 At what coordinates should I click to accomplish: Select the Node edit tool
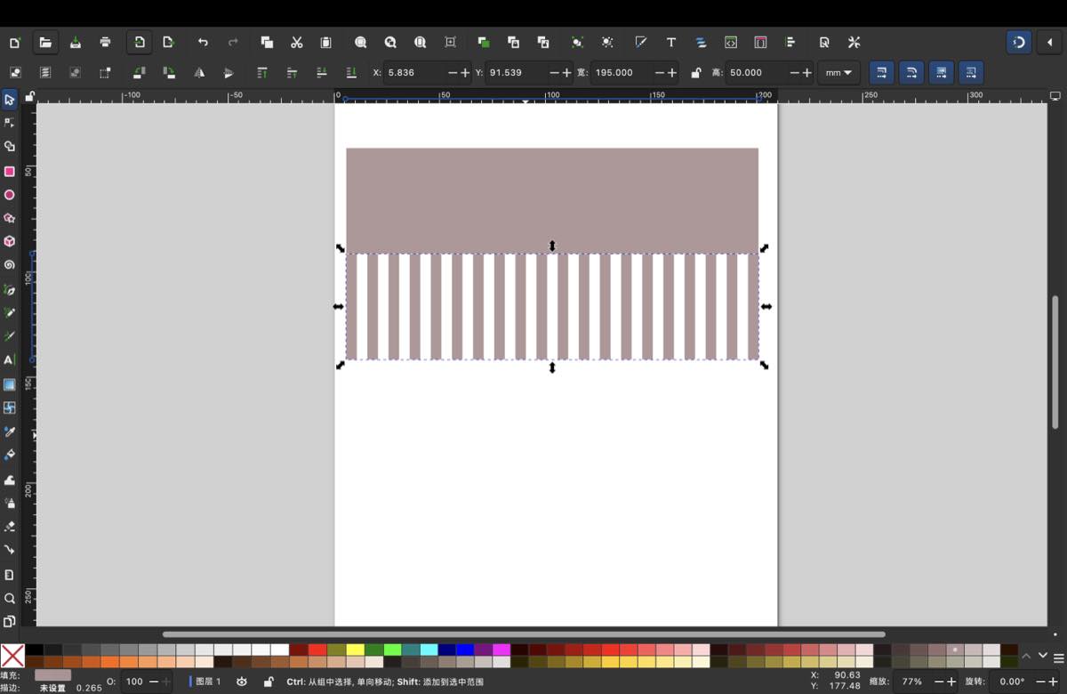point(10,123)
